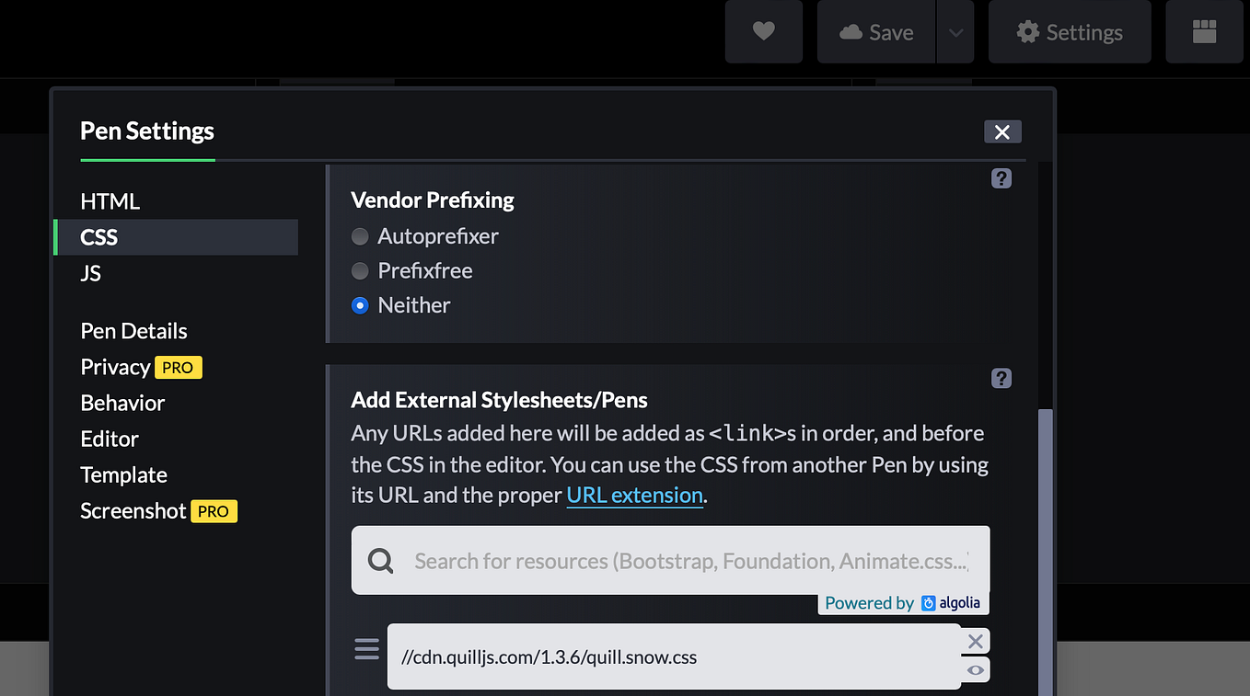This screenshot has height=696, width=1250.
Task: Remove the quill.snow.css stylesheet with the X
Action: coord(975,641)
